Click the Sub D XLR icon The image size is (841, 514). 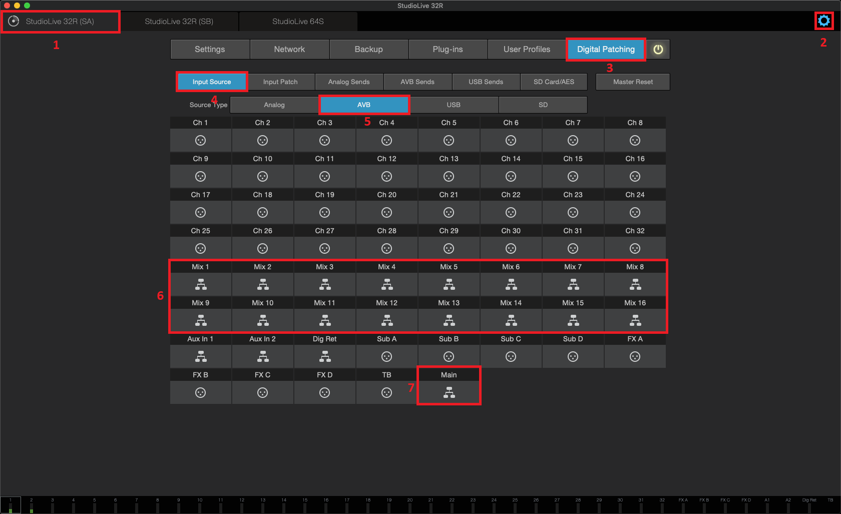pos(573,357)
